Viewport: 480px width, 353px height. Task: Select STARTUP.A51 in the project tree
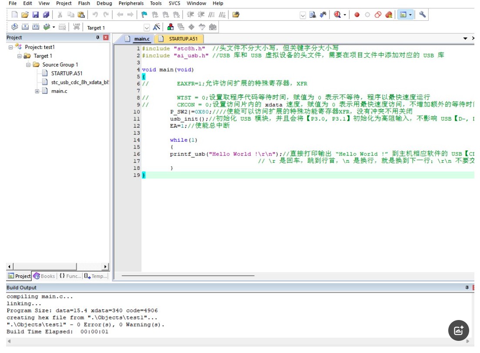[x=67, y=73]
